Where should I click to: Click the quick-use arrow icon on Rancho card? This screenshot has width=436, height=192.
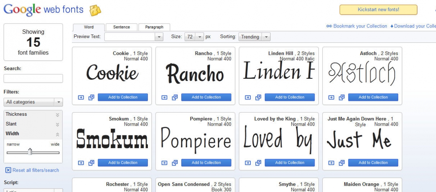165,97
